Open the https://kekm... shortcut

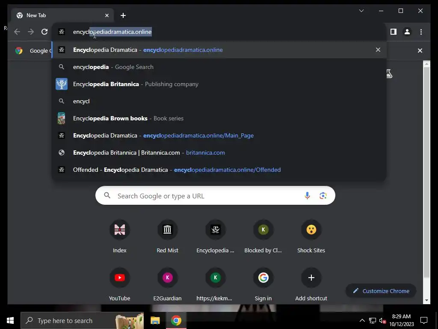(216, 284)
